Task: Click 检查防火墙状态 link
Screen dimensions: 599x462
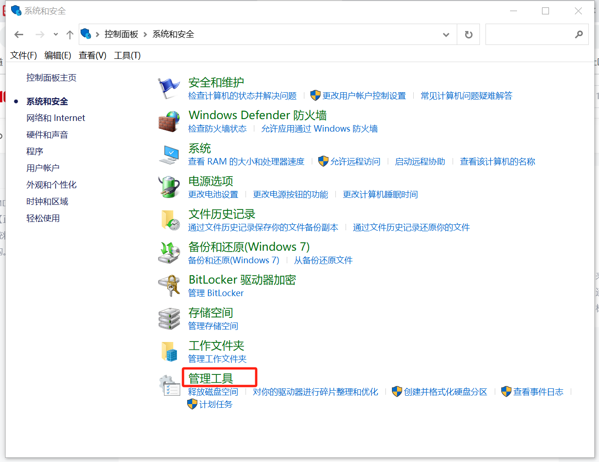Action: [217, 129]
